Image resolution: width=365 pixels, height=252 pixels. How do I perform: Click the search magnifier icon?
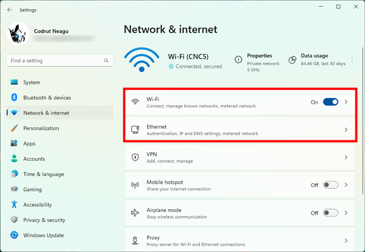coord(106,60)
